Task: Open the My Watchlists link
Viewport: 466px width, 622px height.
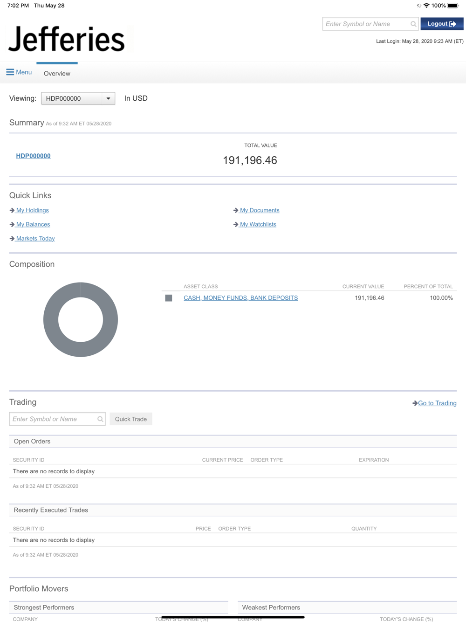Action: (258, 224)
